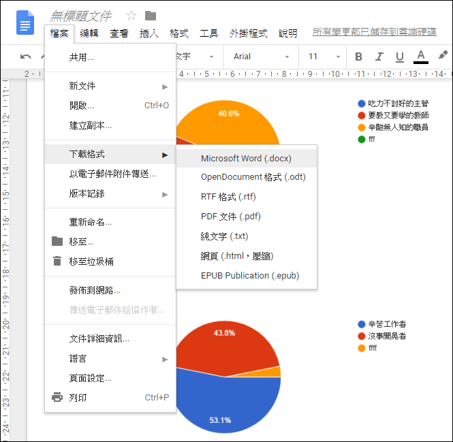The image size is (453, 442).
Task: Open the 工具 menu
Action: point(209,33)
